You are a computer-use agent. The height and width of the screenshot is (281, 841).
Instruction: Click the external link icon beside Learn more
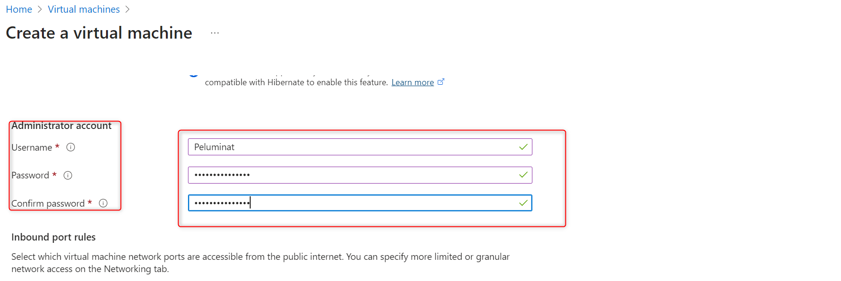tap(441, 82)
